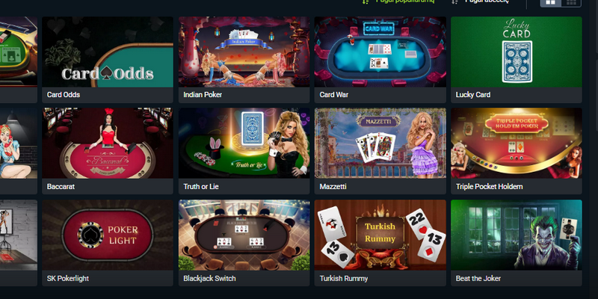The height and width of the screenshot is (299, 598).
Task: Click the 'Triple Pocket Holdem' title text
Action: [x=490, y=186]
